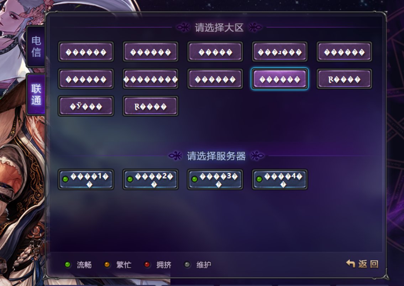Choose the last region button in top row
Viewport: 404px width, 286px height.
click(344, 52)
